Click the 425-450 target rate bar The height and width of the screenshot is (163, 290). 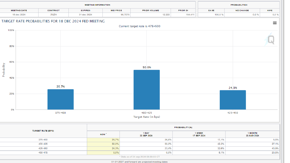tap(233, 100)
